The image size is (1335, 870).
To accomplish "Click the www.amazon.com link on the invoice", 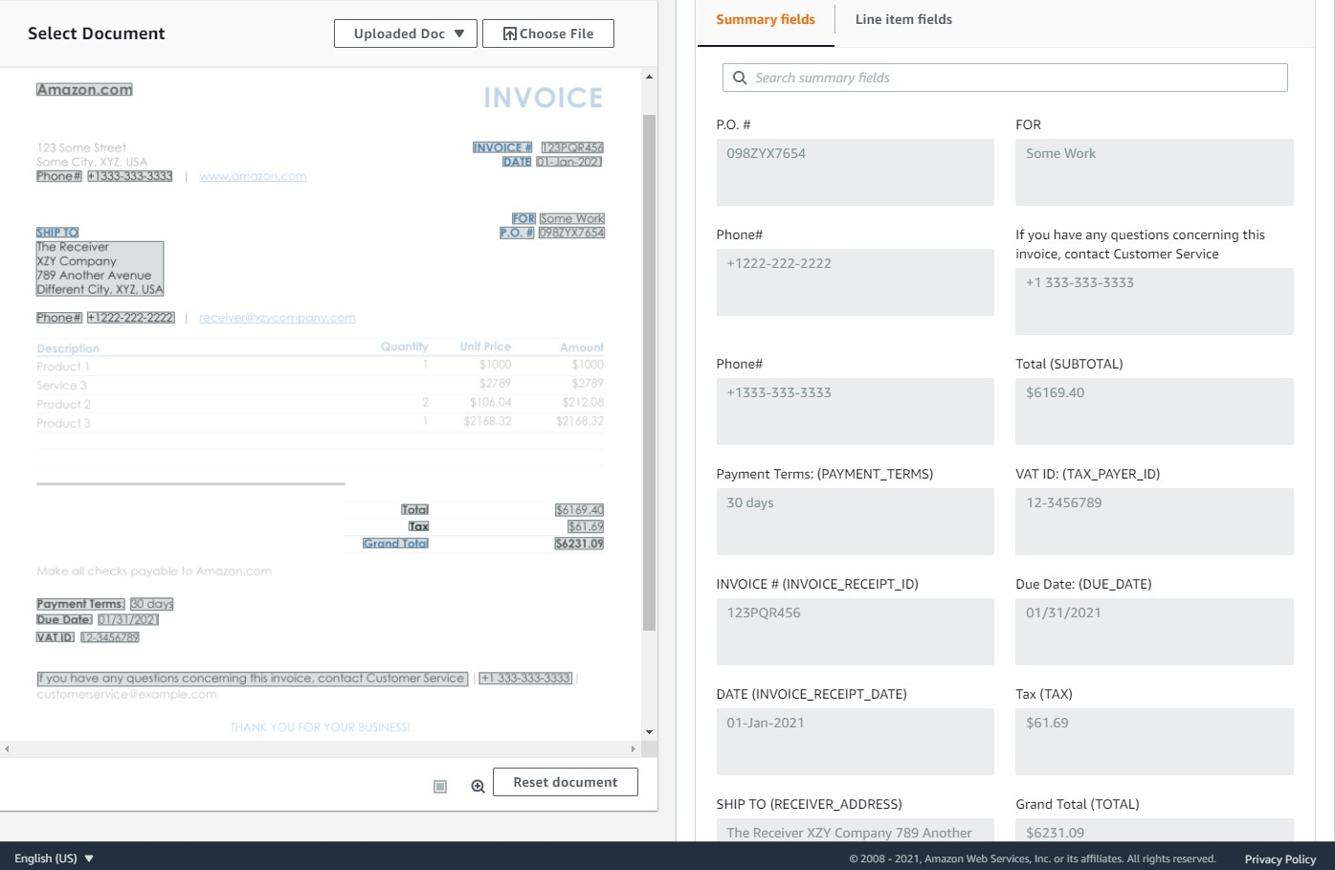I will coord(252,175).
